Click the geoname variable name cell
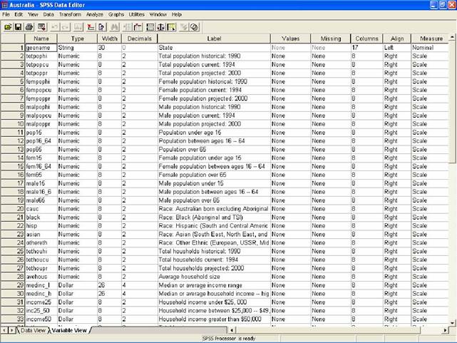The image size is (457, 343). pos(42,47)
